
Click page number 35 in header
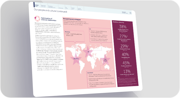[x=130, y=13]
